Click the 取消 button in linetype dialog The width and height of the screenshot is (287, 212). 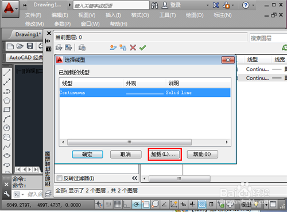pyautogui.click(x=126, y=154)
